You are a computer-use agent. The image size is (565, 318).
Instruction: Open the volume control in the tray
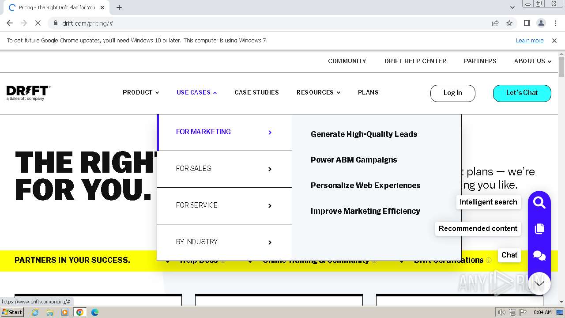pyautogui.click(x=502, y=312)
